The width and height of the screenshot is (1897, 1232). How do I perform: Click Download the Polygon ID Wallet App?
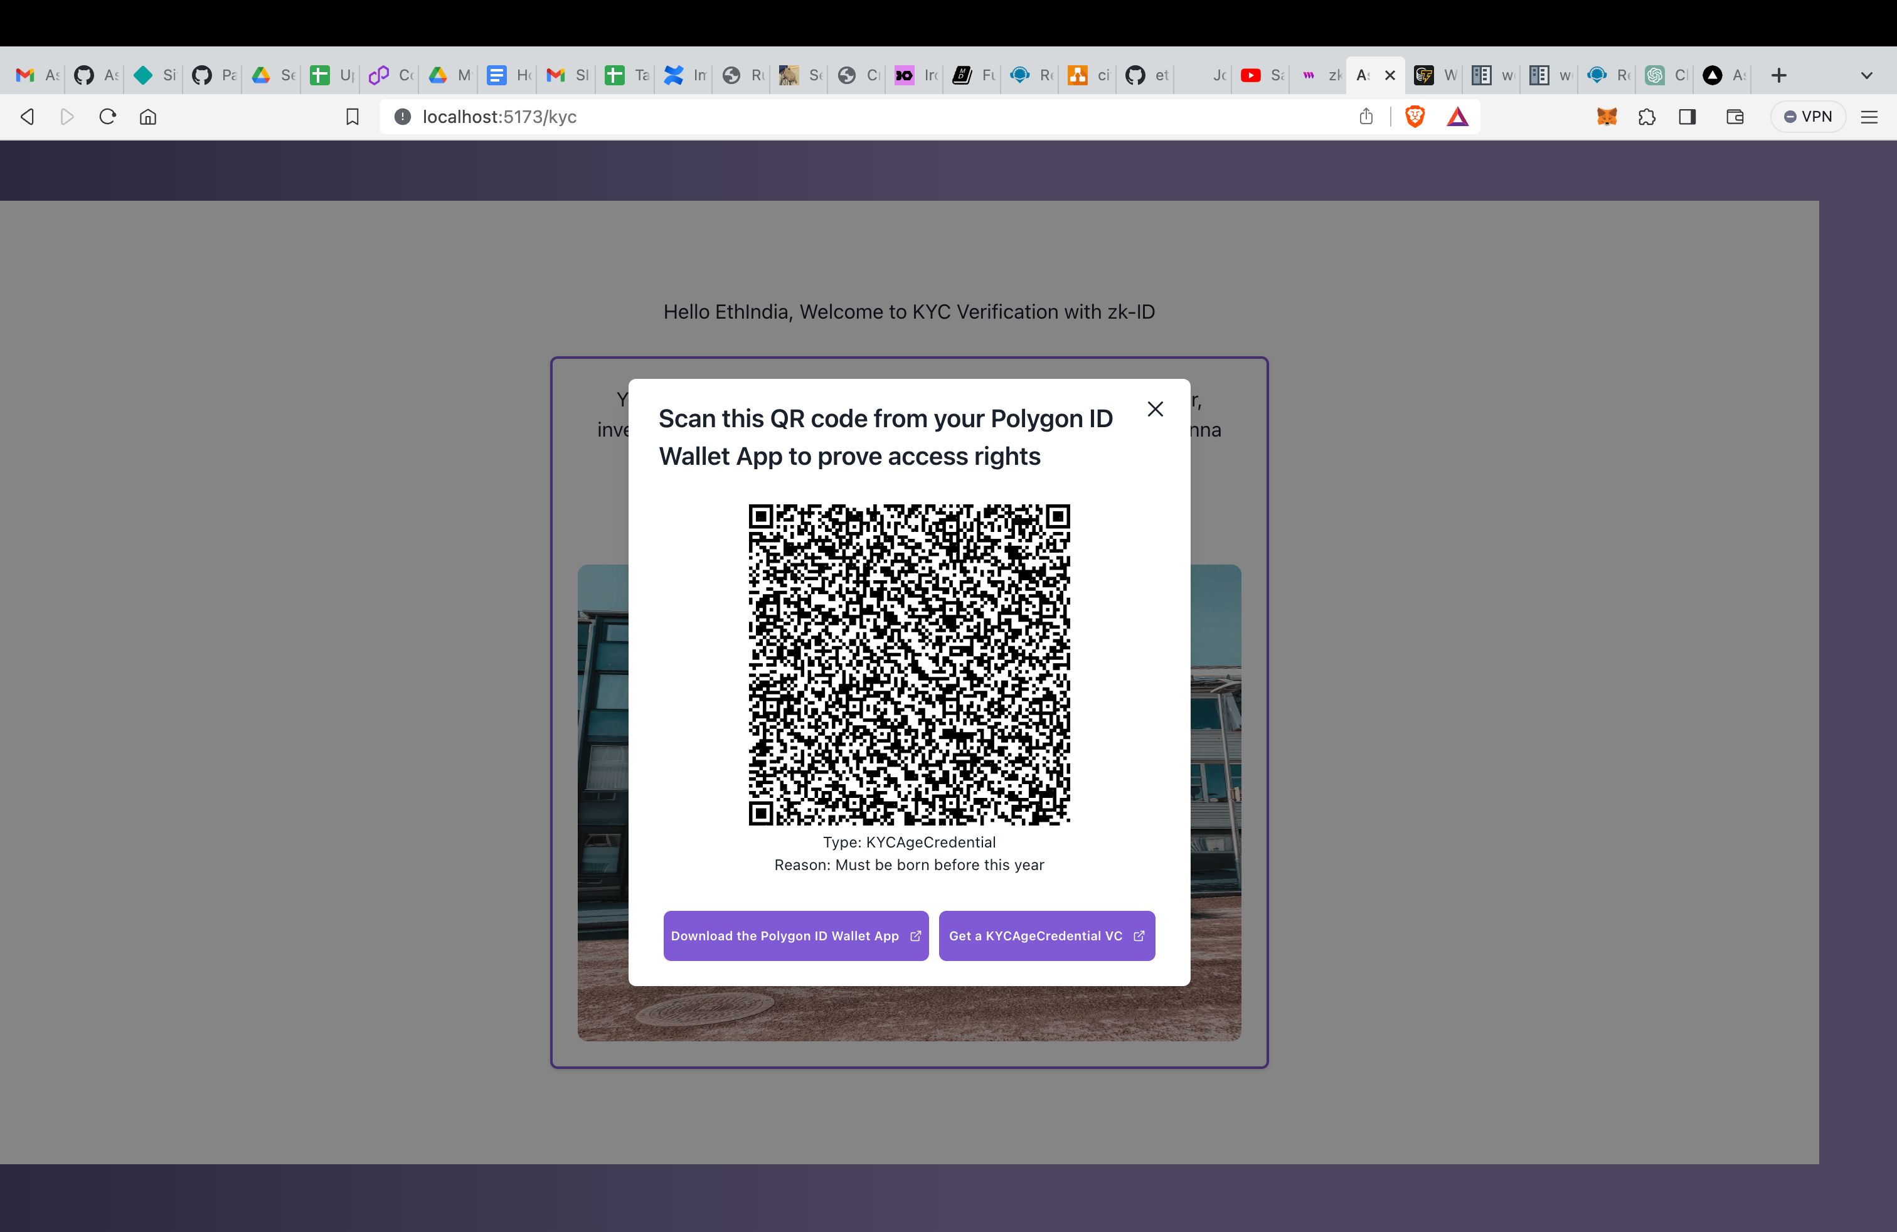click(x=795, y=935)
